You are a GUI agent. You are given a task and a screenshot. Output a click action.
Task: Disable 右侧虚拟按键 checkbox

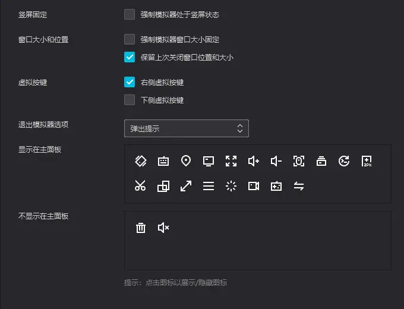pyautogui.click(x=130, y=82)
